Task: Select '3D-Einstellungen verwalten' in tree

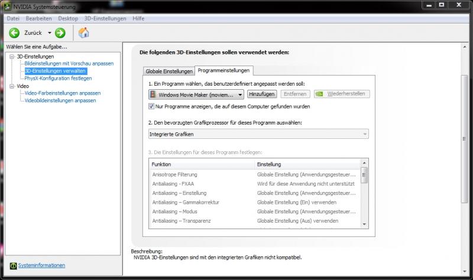Action: pos(56,71)
